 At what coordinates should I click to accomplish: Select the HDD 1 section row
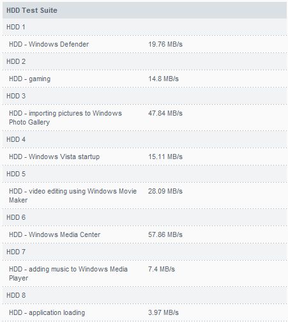click(x=144, y=27)
